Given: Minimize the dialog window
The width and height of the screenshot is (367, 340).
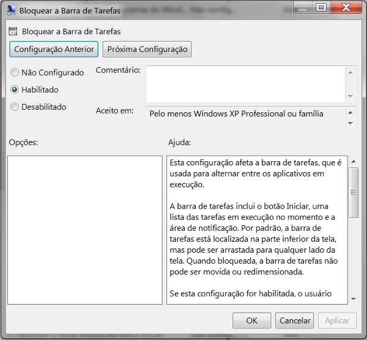Looking at the screenshot, I should tap(303, 9).
